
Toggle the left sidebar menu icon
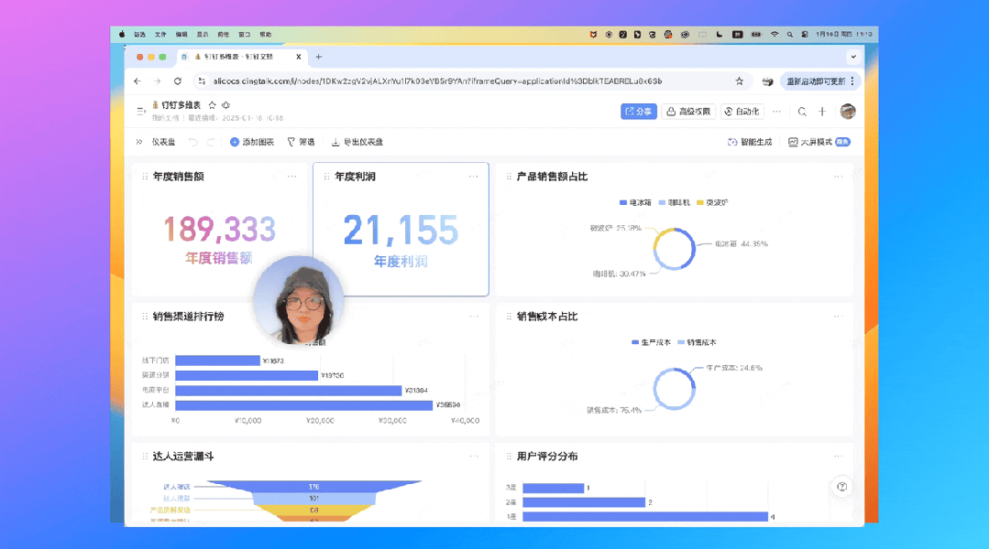140,111
